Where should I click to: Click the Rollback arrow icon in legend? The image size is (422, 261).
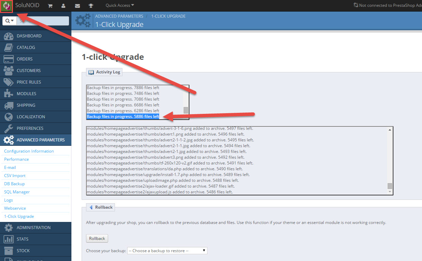pyautogui.click(x=91, y=207)
